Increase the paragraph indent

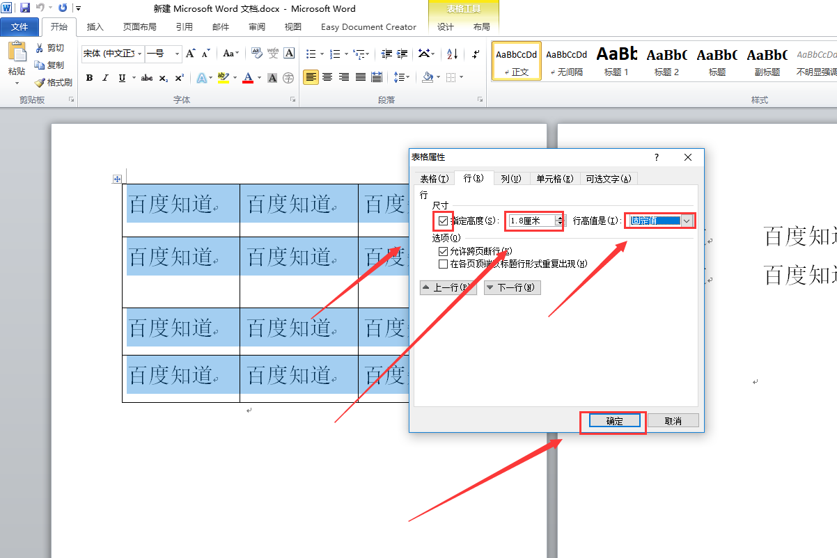pyautogui.click(x=403, y=54)
